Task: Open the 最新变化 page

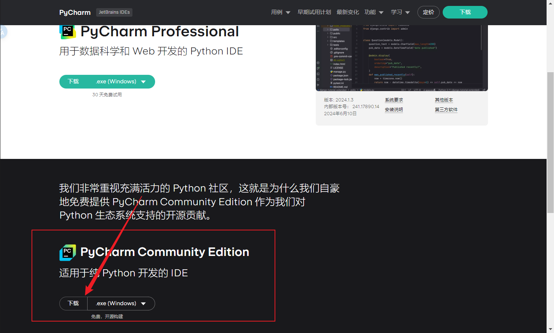Action: [x=348, y=12]
